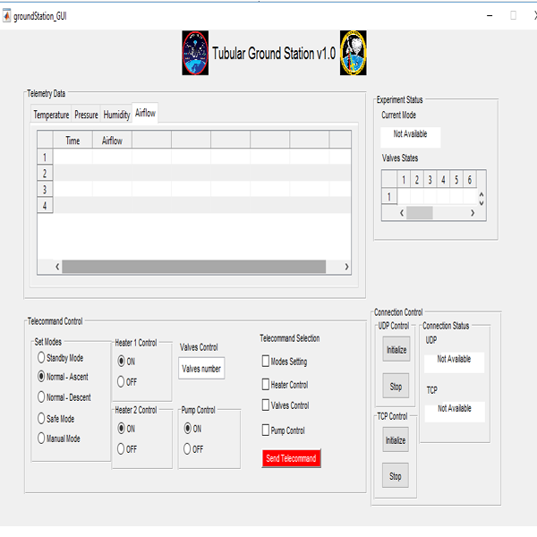Image resolution: width=537 pixels, height=537 pixels.
Task: Click the Valves number input field
Action: click(x=201, y=369)
